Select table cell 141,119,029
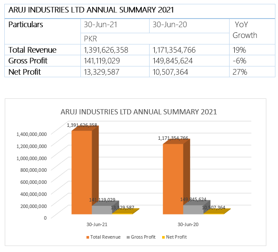Screen dimensions: 278x252 point(115,61)
